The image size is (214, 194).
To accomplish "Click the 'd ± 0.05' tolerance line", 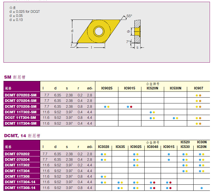I will coord(16,16).
